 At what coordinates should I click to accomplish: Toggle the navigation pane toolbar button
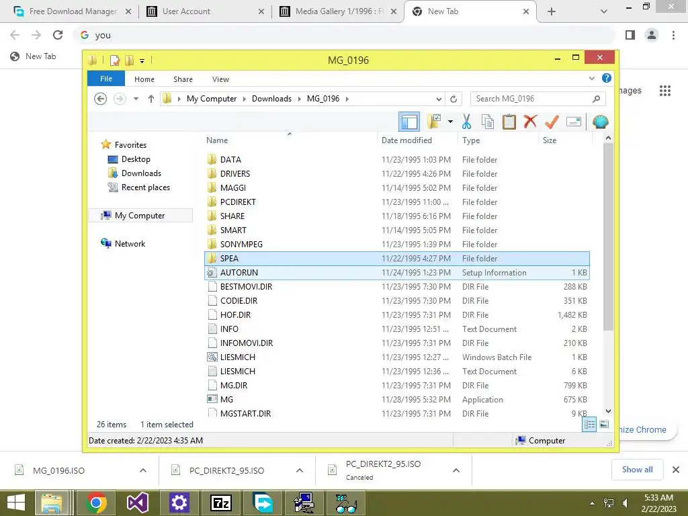coord(409,122)
